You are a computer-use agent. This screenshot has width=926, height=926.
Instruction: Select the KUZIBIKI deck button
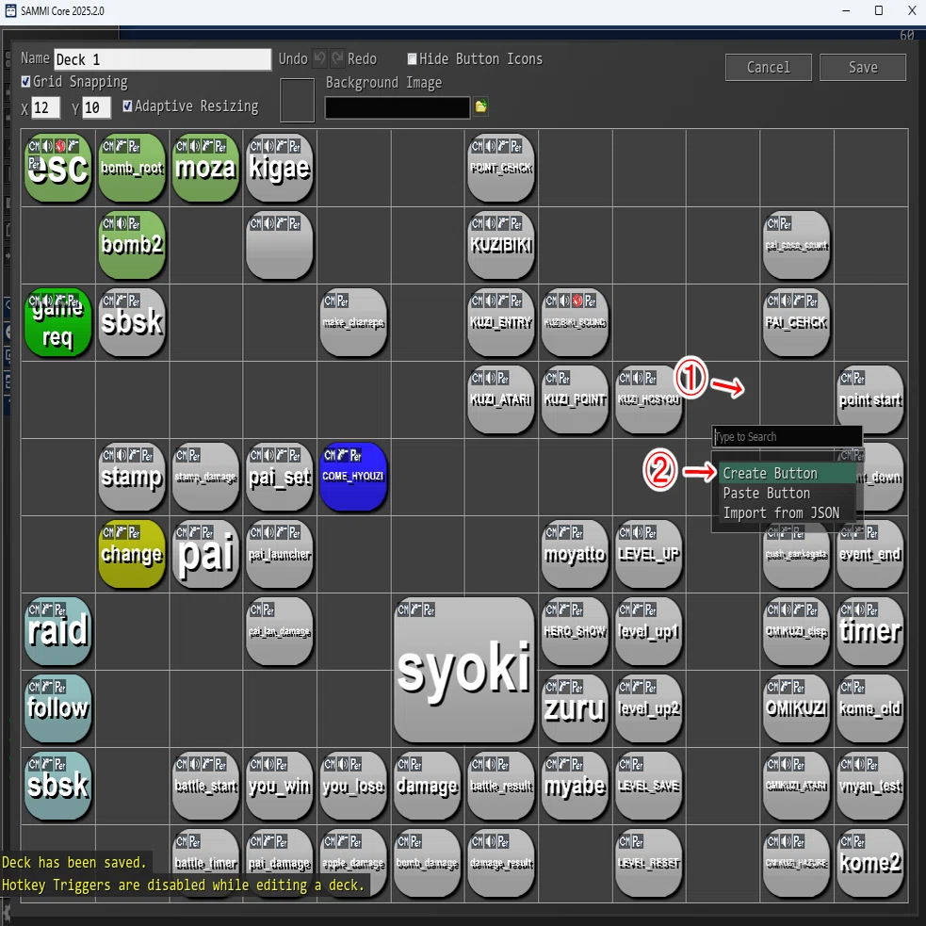(501, 245)
